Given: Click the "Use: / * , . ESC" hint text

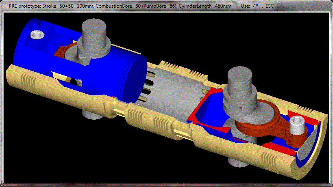Looking at the screenshot, I should [257, 6].
